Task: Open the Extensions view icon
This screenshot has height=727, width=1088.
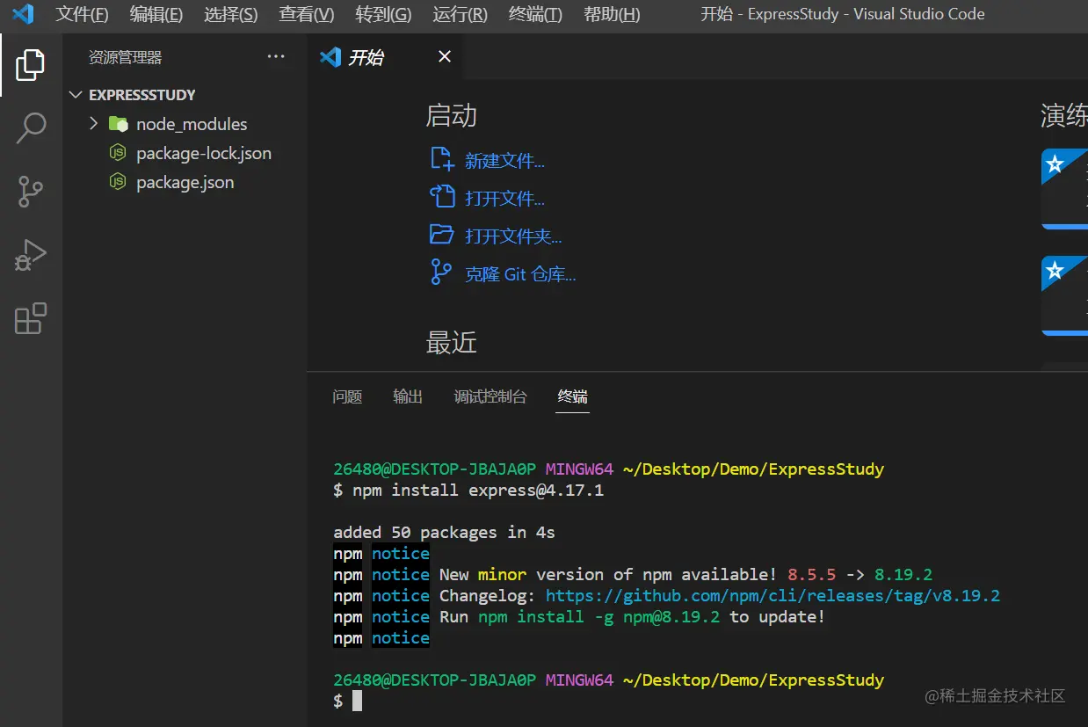Action: (x=31, y=318)
